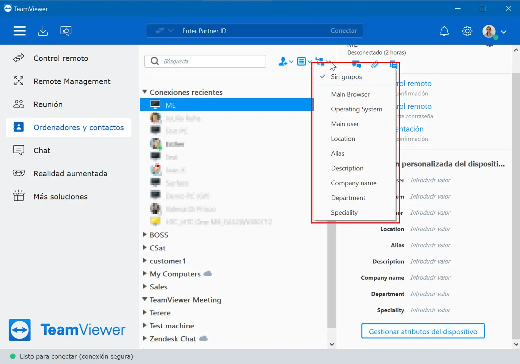
Task: Open the profile avatar account menu
Action: coord(495,31)
